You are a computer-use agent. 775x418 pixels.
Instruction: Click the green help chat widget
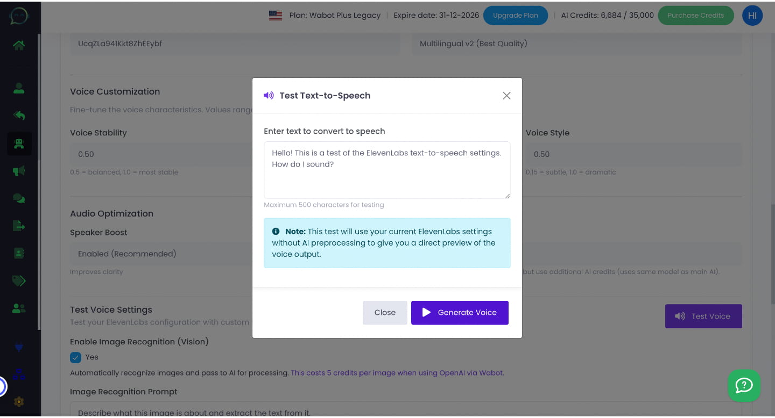pyautogui.click(x=744, y=385)
